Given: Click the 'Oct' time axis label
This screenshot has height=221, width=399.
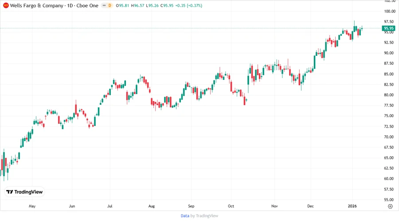Looking at the screenshot, I should coord(231,206).
